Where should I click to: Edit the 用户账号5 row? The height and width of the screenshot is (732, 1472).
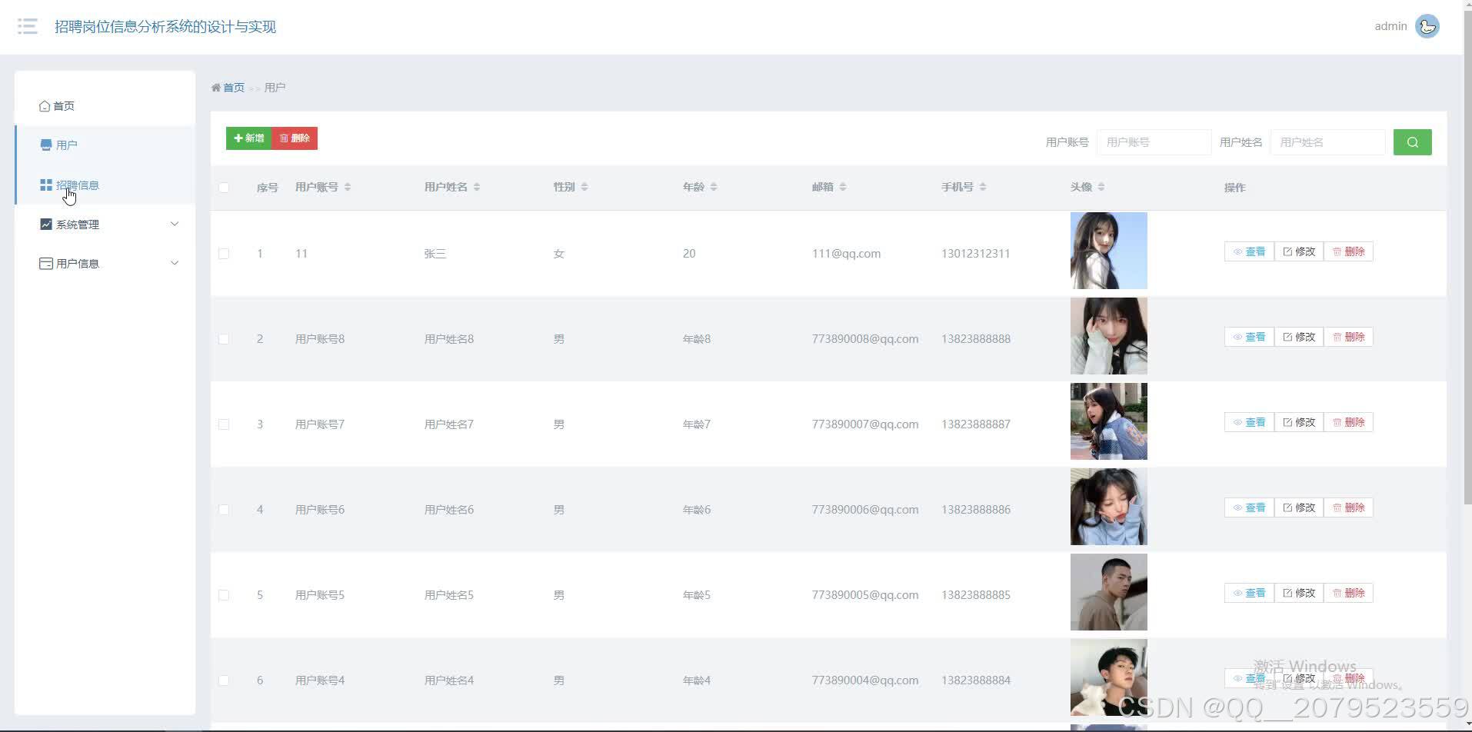coord(1299,593)
